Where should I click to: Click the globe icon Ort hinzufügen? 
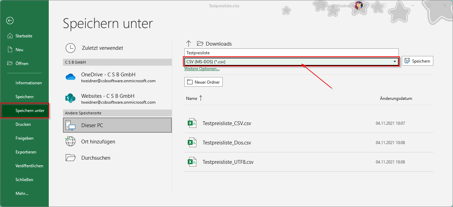tap(71, 141)
